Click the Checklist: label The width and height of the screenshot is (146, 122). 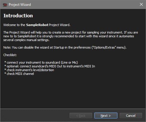[x=10, y=55]
